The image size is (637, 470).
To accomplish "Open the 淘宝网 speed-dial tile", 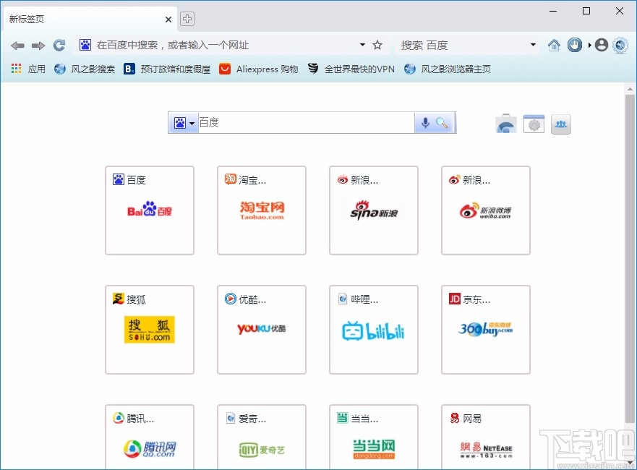I will point(262,210).
